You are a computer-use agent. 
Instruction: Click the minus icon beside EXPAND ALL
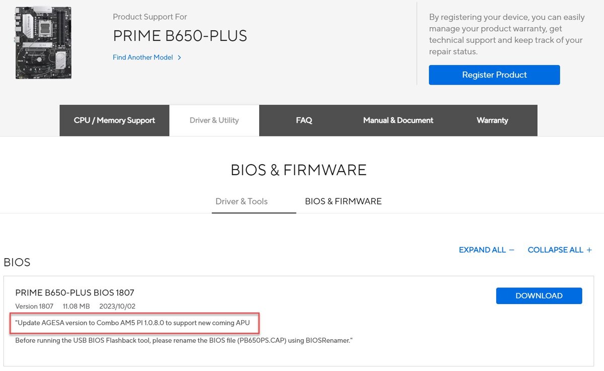[512, 250]
